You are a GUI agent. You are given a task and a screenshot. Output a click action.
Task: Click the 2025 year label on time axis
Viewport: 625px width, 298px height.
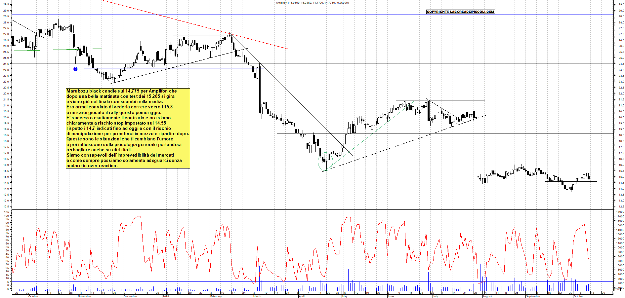point(165,296)
